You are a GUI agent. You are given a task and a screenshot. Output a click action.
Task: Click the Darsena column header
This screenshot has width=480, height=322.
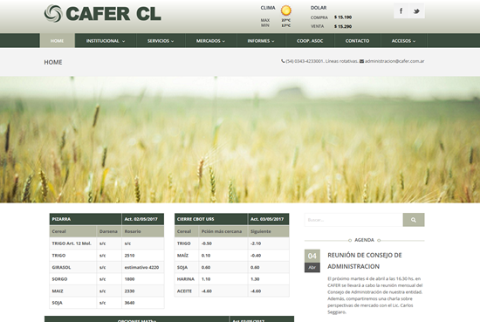[x=108, y=231]
